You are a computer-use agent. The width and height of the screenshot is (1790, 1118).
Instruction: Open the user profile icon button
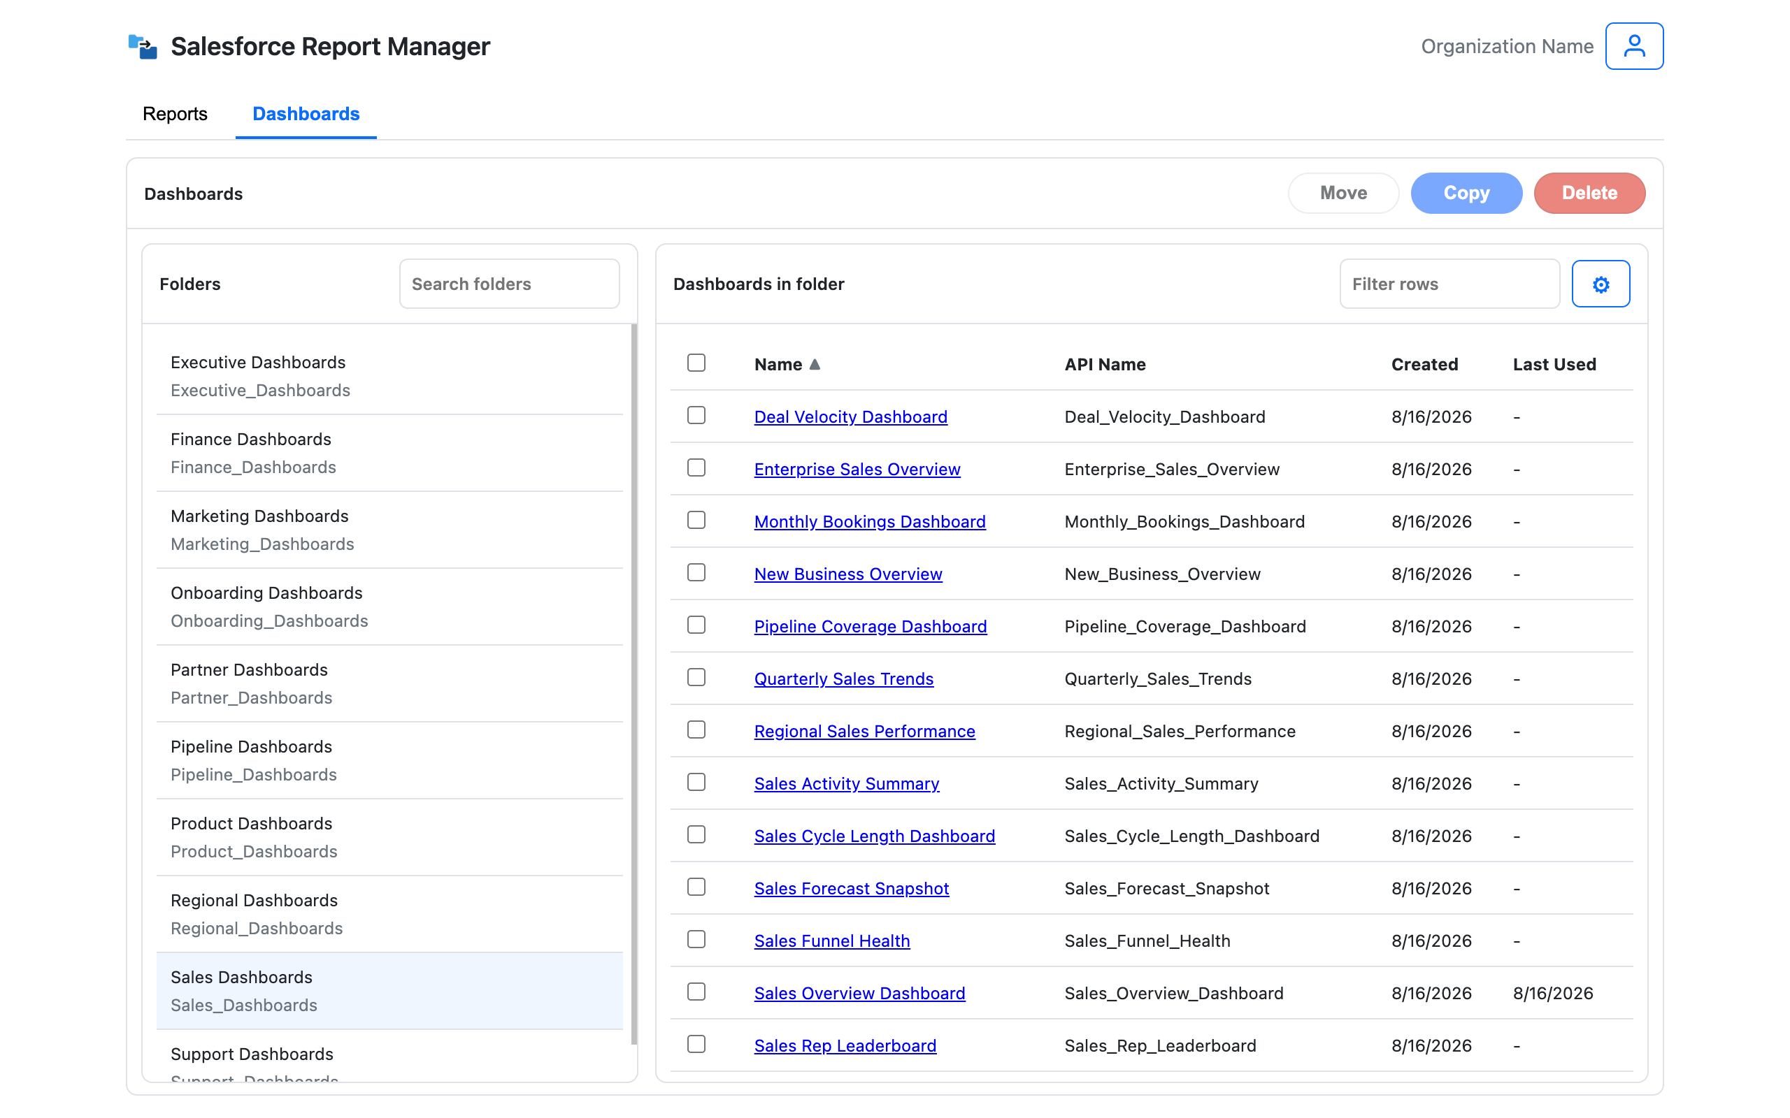pyautogui.click(x=1634, y=46)
